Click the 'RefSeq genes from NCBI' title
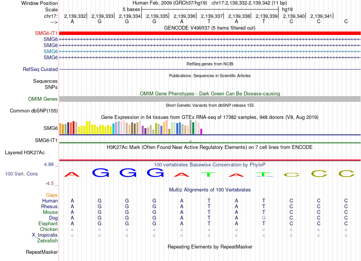This screenshot has height=261, width=361. [x=210, y=64]
